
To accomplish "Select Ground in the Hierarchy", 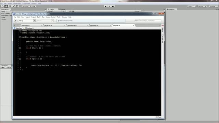I will (4, 19).
